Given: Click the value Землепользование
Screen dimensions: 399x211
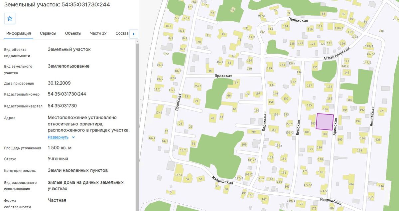Looking at the screenshot, I should pos(68,66).
